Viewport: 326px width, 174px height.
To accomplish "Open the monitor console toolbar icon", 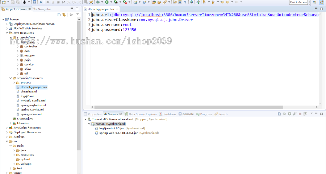I will (34, 2).
